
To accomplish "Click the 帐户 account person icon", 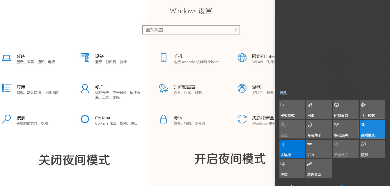I will tap(85, 88).
